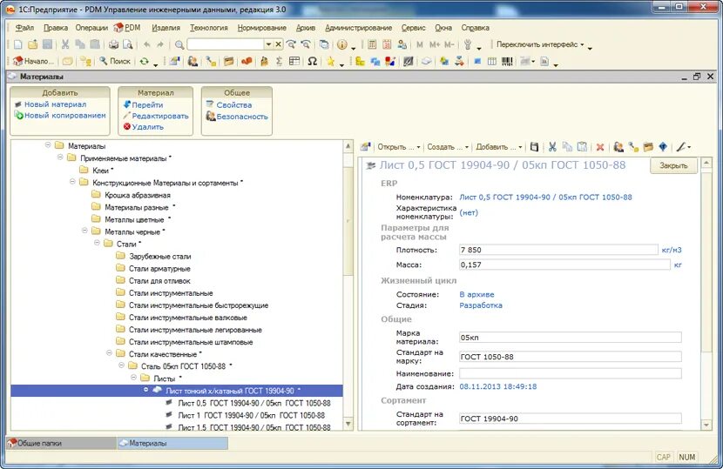Image resolution: width=723 pixels, height=469 pixels.
Task: Open Переключить интерфейс dropdown
Action: [x=540, y=44]
